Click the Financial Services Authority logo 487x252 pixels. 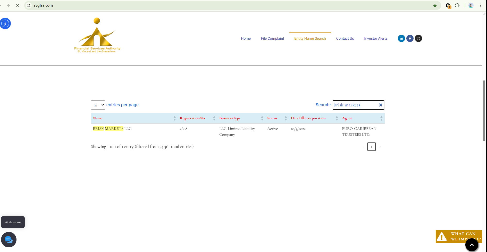click(97, 35)
